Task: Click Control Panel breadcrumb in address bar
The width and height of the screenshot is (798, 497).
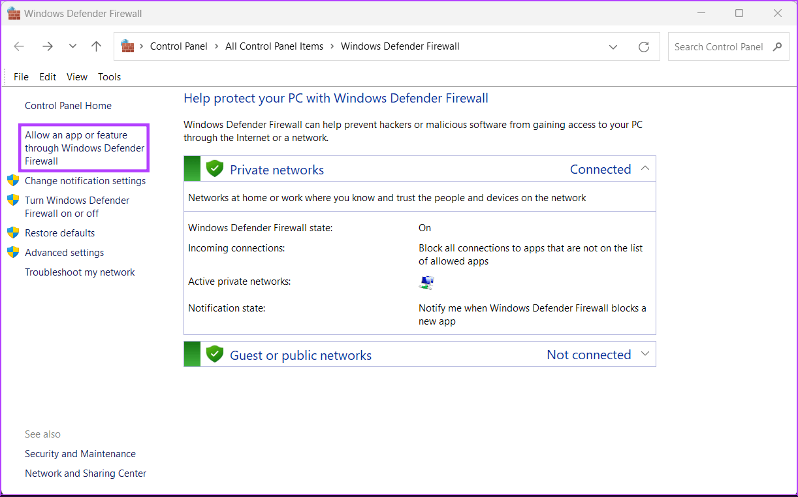Action: tap(179, 46)
